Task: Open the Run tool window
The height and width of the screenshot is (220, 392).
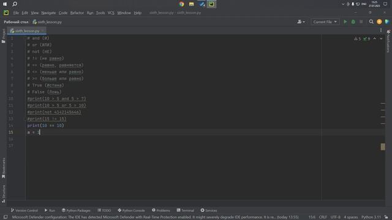Action: click(50, 210)
